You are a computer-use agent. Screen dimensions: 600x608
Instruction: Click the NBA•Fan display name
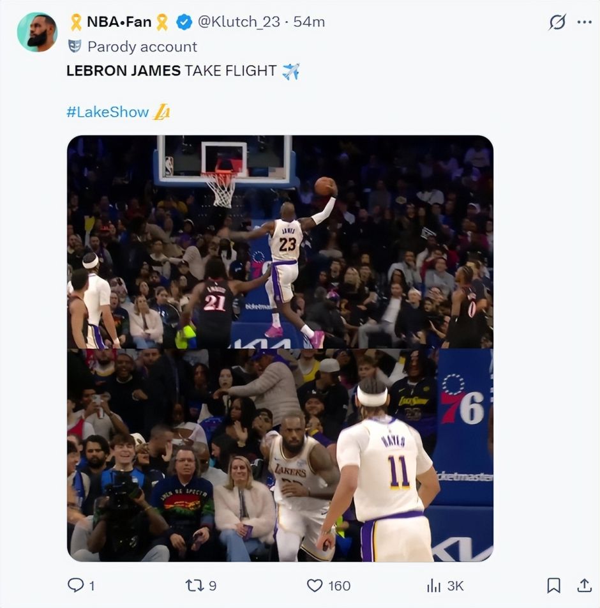coord(119,22)
